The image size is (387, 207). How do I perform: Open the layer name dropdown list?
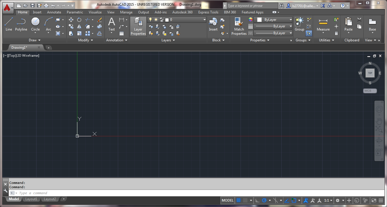click(x=204, y=20)
